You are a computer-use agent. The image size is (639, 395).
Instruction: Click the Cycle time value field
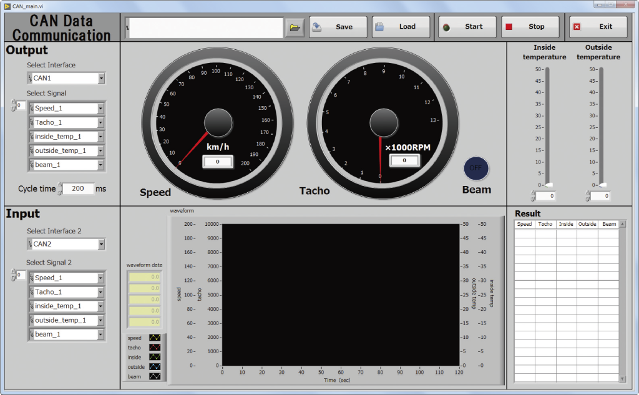coord(78,188)
